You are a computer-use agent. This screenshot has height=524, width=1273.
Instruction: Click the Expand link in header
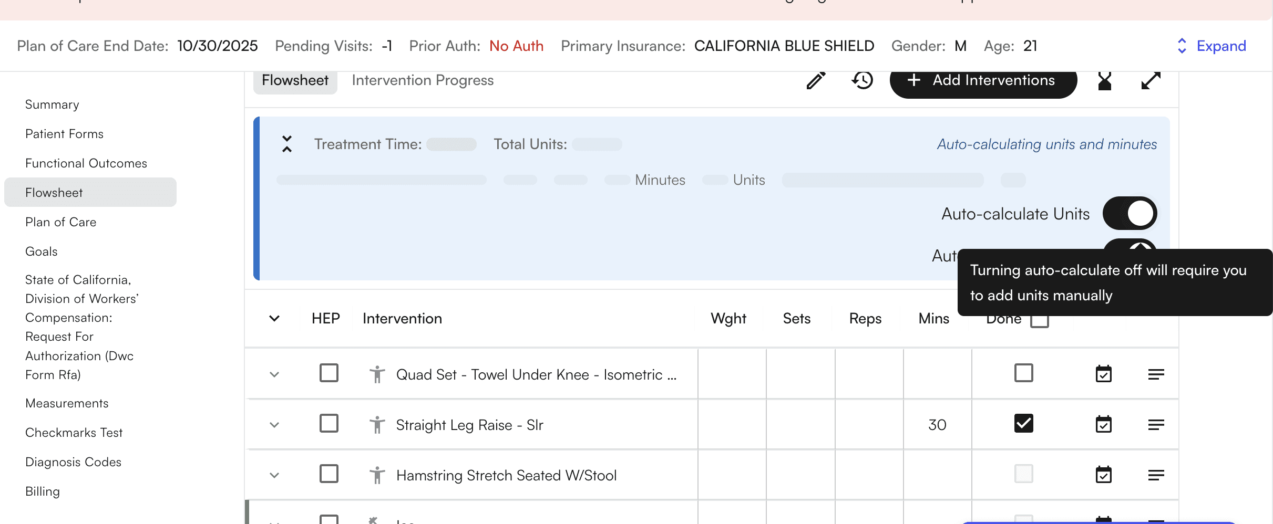click(x=1212, y=46)
